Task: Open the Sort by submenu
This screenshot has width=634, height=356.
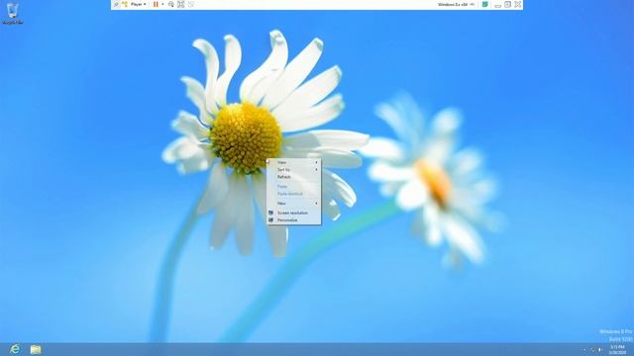Action: [x=294, y=170]
